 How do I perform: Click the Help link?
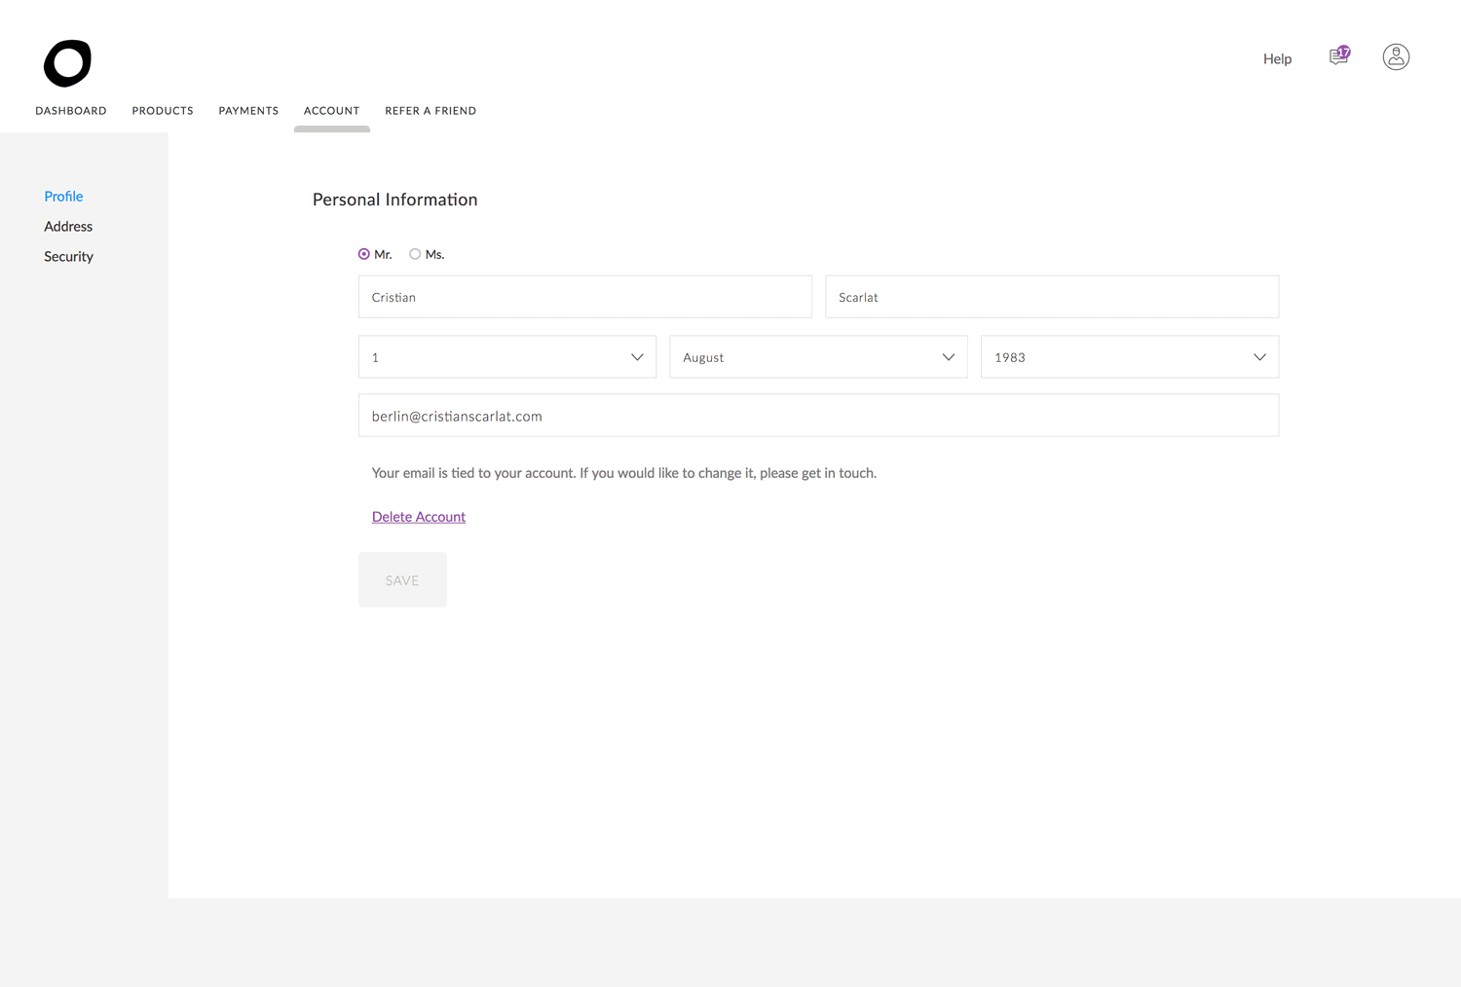(1277, 58)
